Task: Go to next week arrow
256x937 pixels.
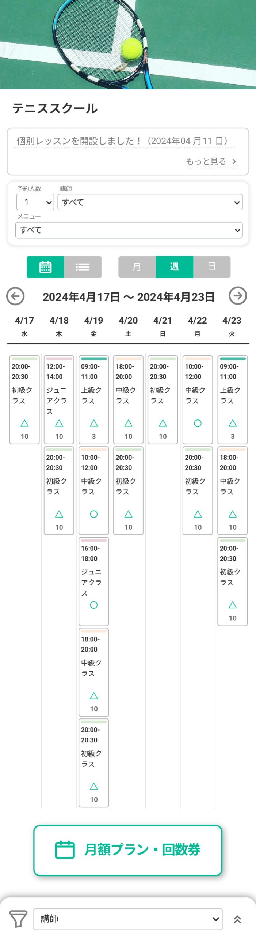Action: point(238,296)
